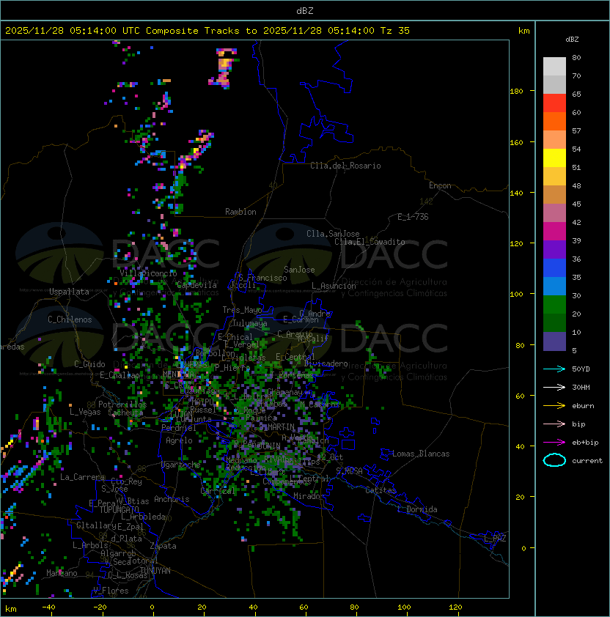The width and height of the screenshot is (610, 617).
Task: Click the Clla.SanJose label
Action: tap(333, 234)
